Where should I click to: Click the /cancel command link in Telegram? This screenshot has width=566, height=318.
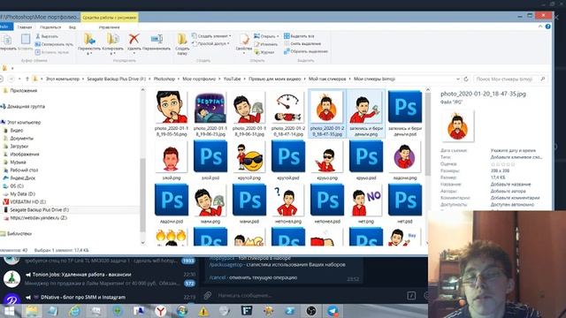pos(218,277)
